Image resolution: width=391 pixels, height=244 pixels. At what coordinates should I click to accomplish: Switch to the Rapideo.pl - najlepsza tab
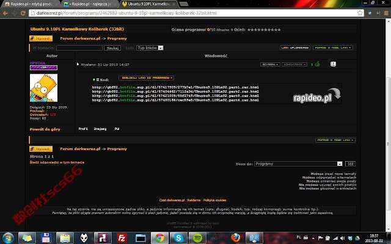pos(90,4)
